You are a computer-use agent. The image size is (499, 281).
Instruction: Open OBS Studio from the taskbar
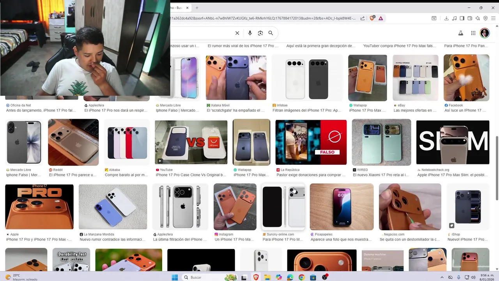click(x=324, y=277)
